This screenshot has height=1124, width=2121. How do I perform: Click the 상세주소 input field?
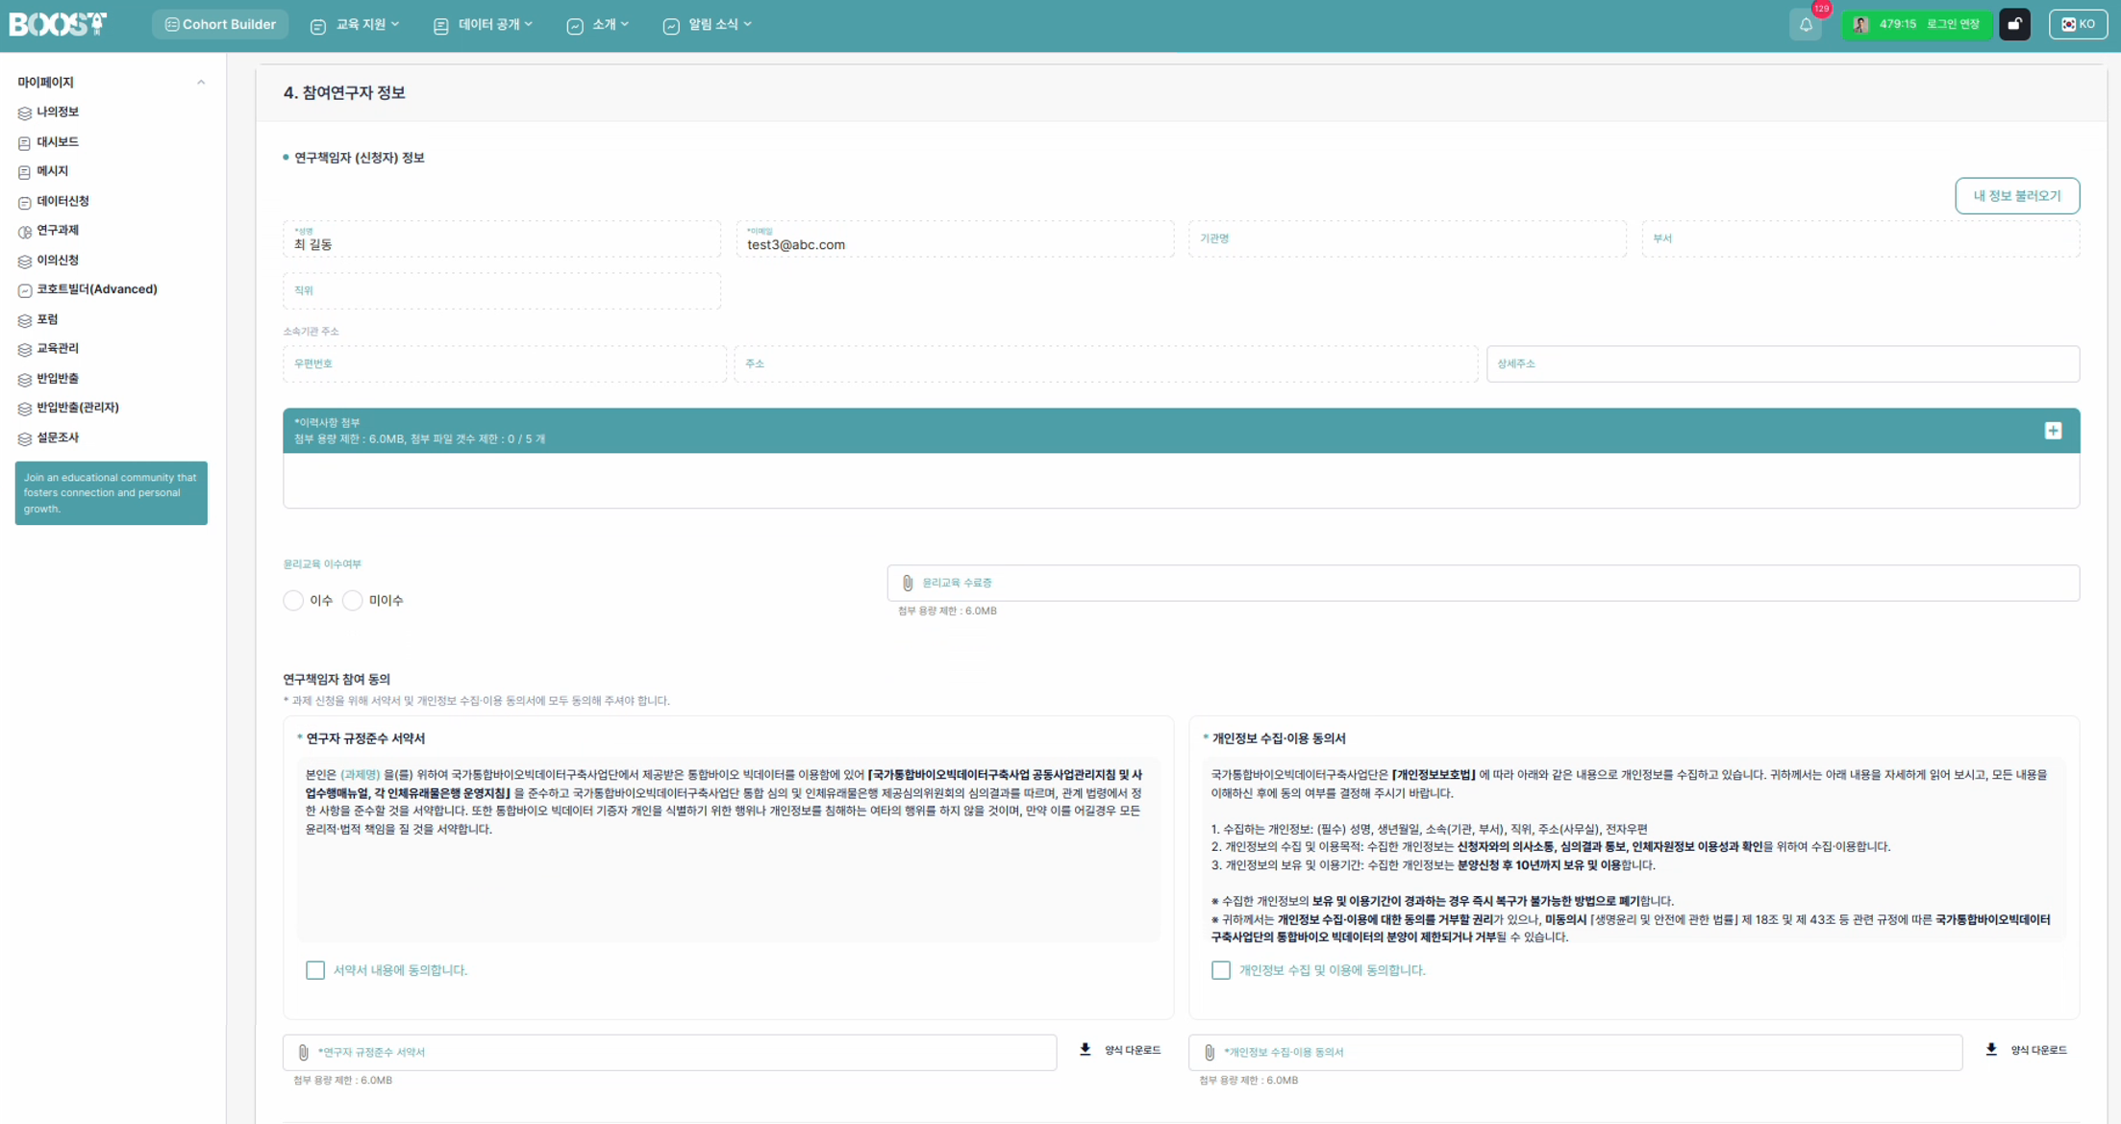click(x=1783, y=364)
